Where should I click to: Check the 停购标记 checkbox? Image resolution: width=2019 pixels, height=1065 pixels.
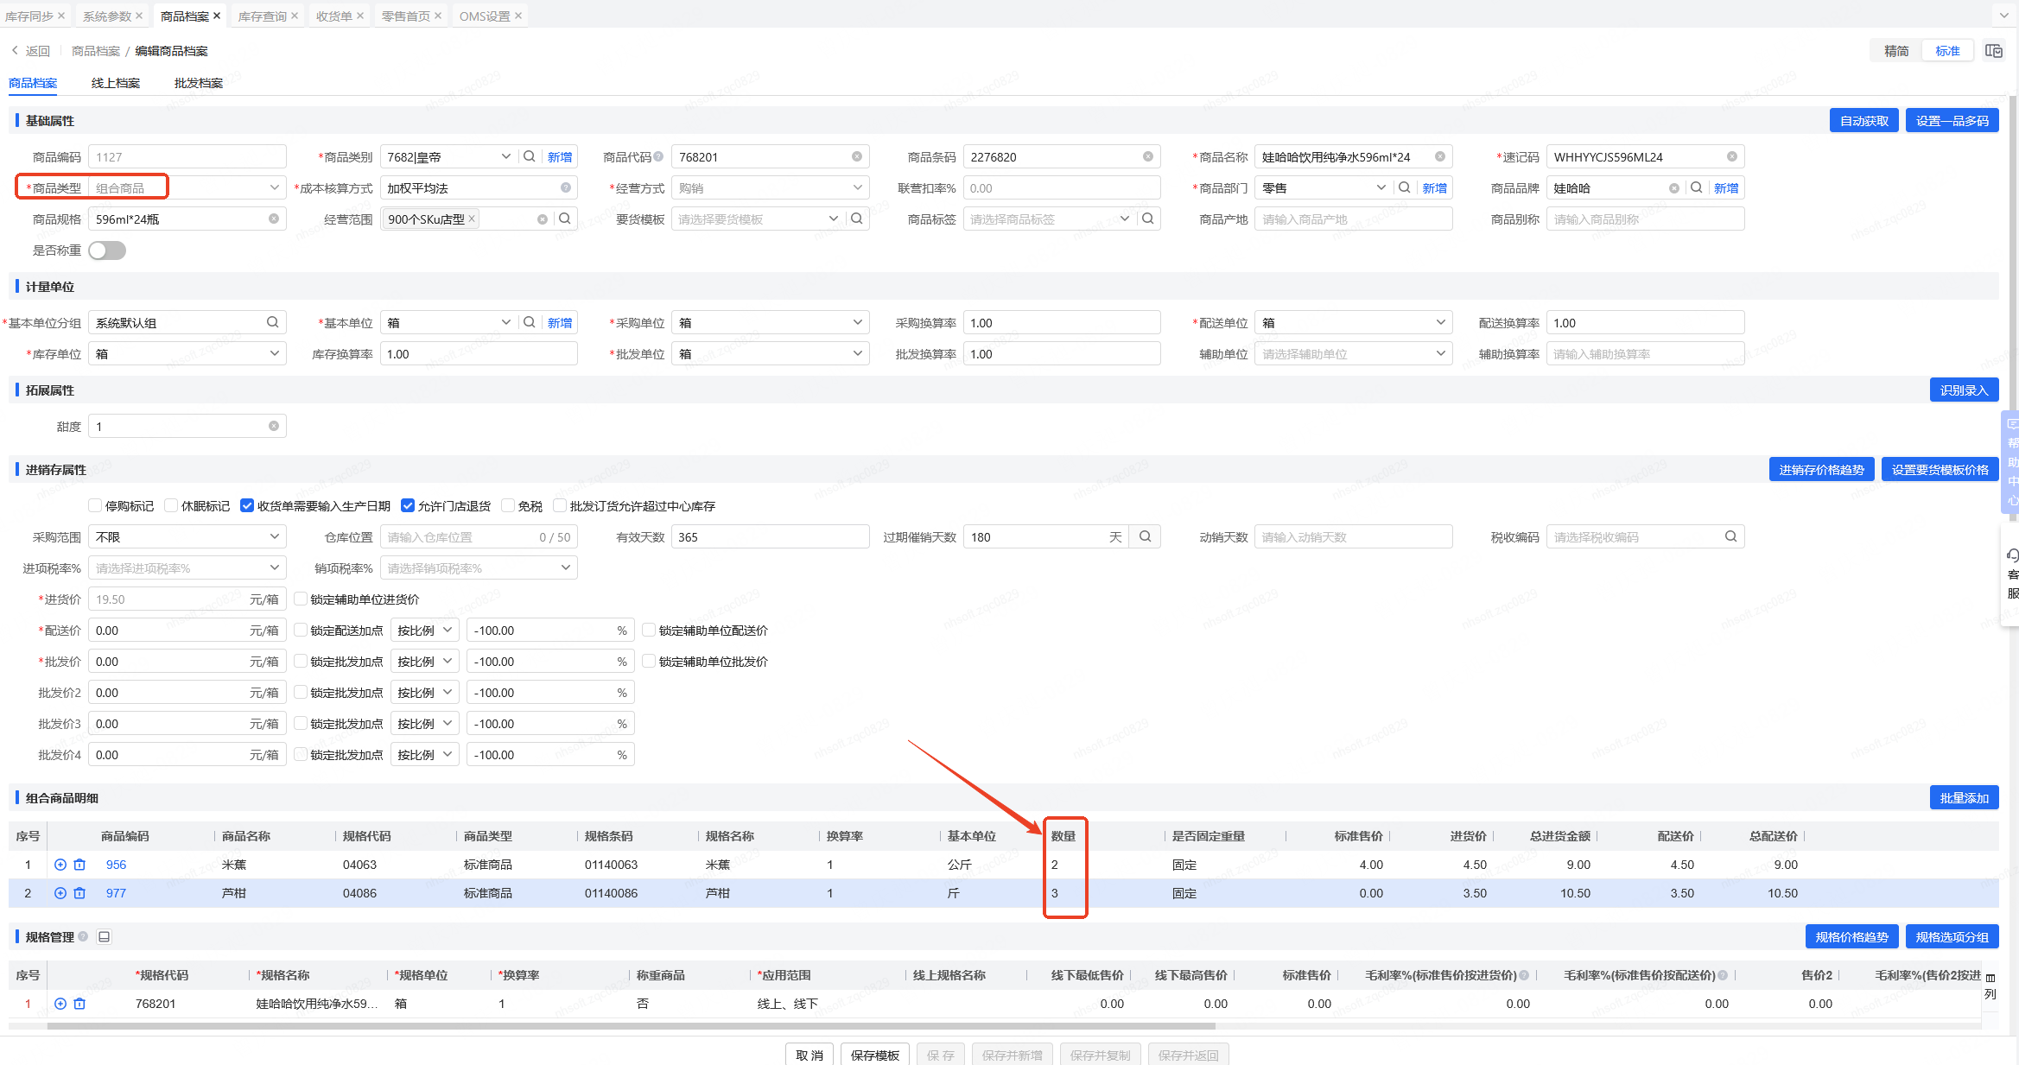coord(95,506)
